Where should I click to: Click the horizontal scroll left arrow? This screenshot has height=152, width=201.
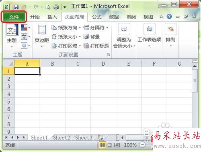[x=122, y=138]
